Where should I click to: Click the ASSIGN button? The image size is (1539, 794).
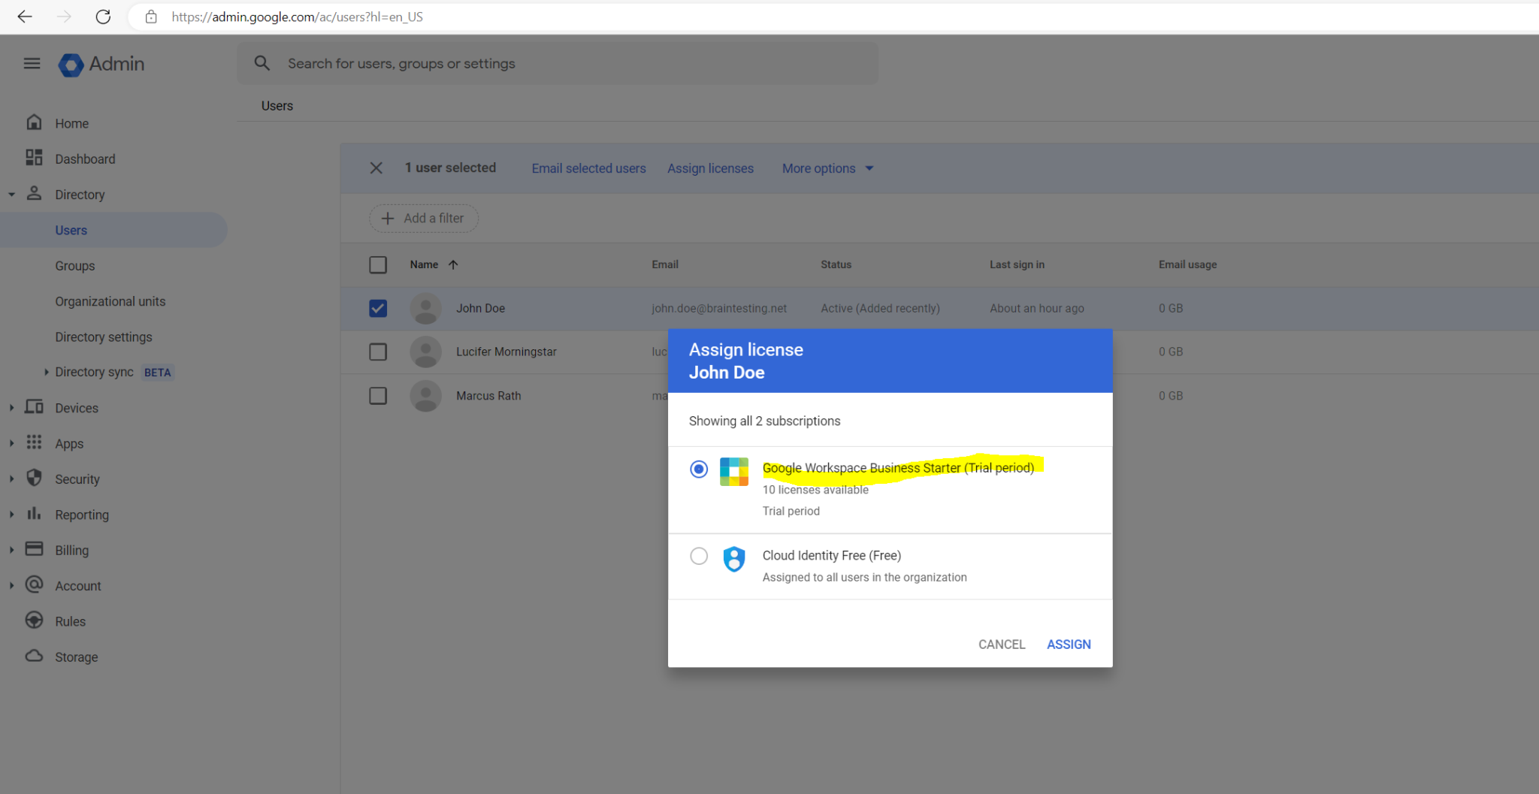pos(1068,644)
